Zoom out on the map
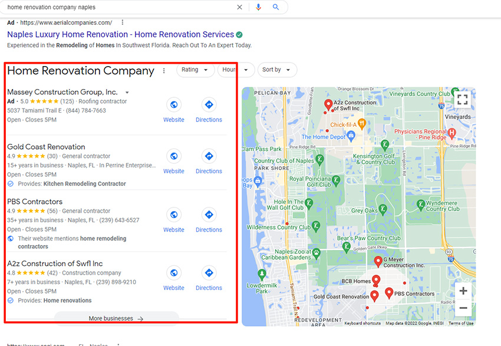 coord(463,308)
